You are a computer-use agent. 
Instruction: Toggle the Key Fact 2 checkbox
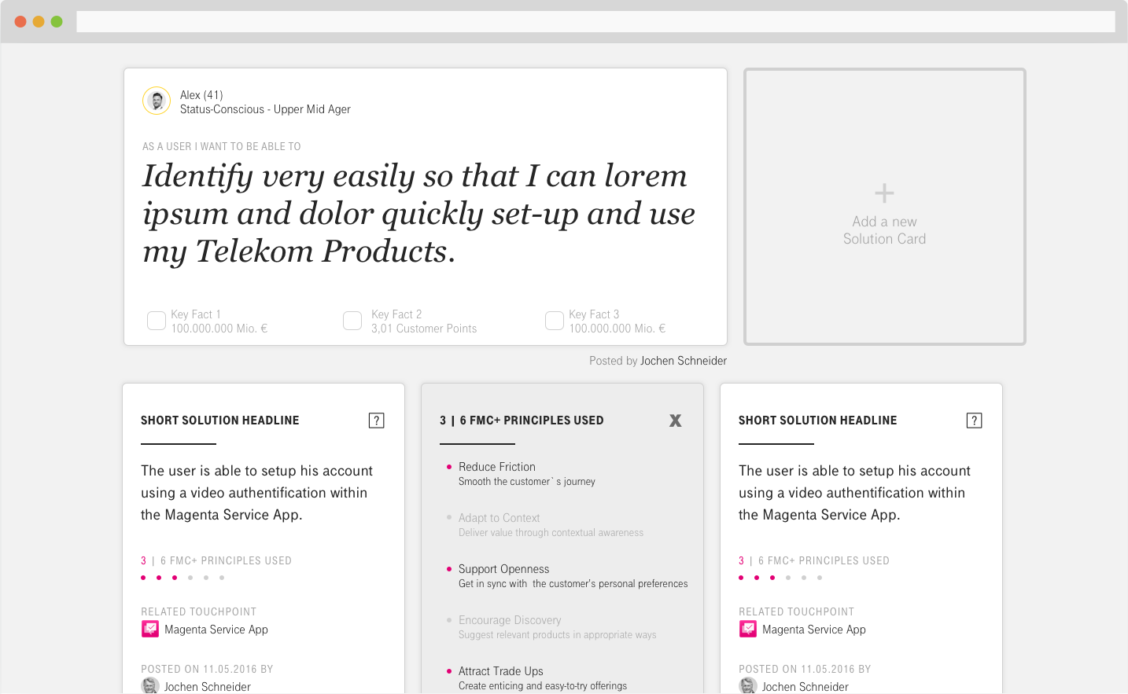tap(352, 321)
